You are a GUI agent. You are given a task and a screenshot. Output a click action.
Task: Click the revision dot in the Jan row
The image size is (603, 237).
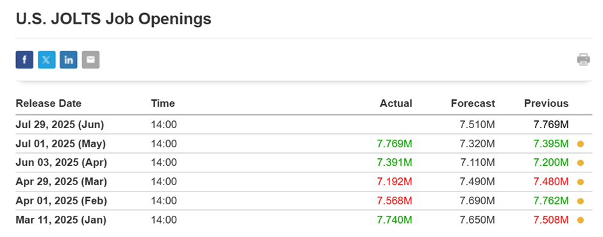(581, 220)
